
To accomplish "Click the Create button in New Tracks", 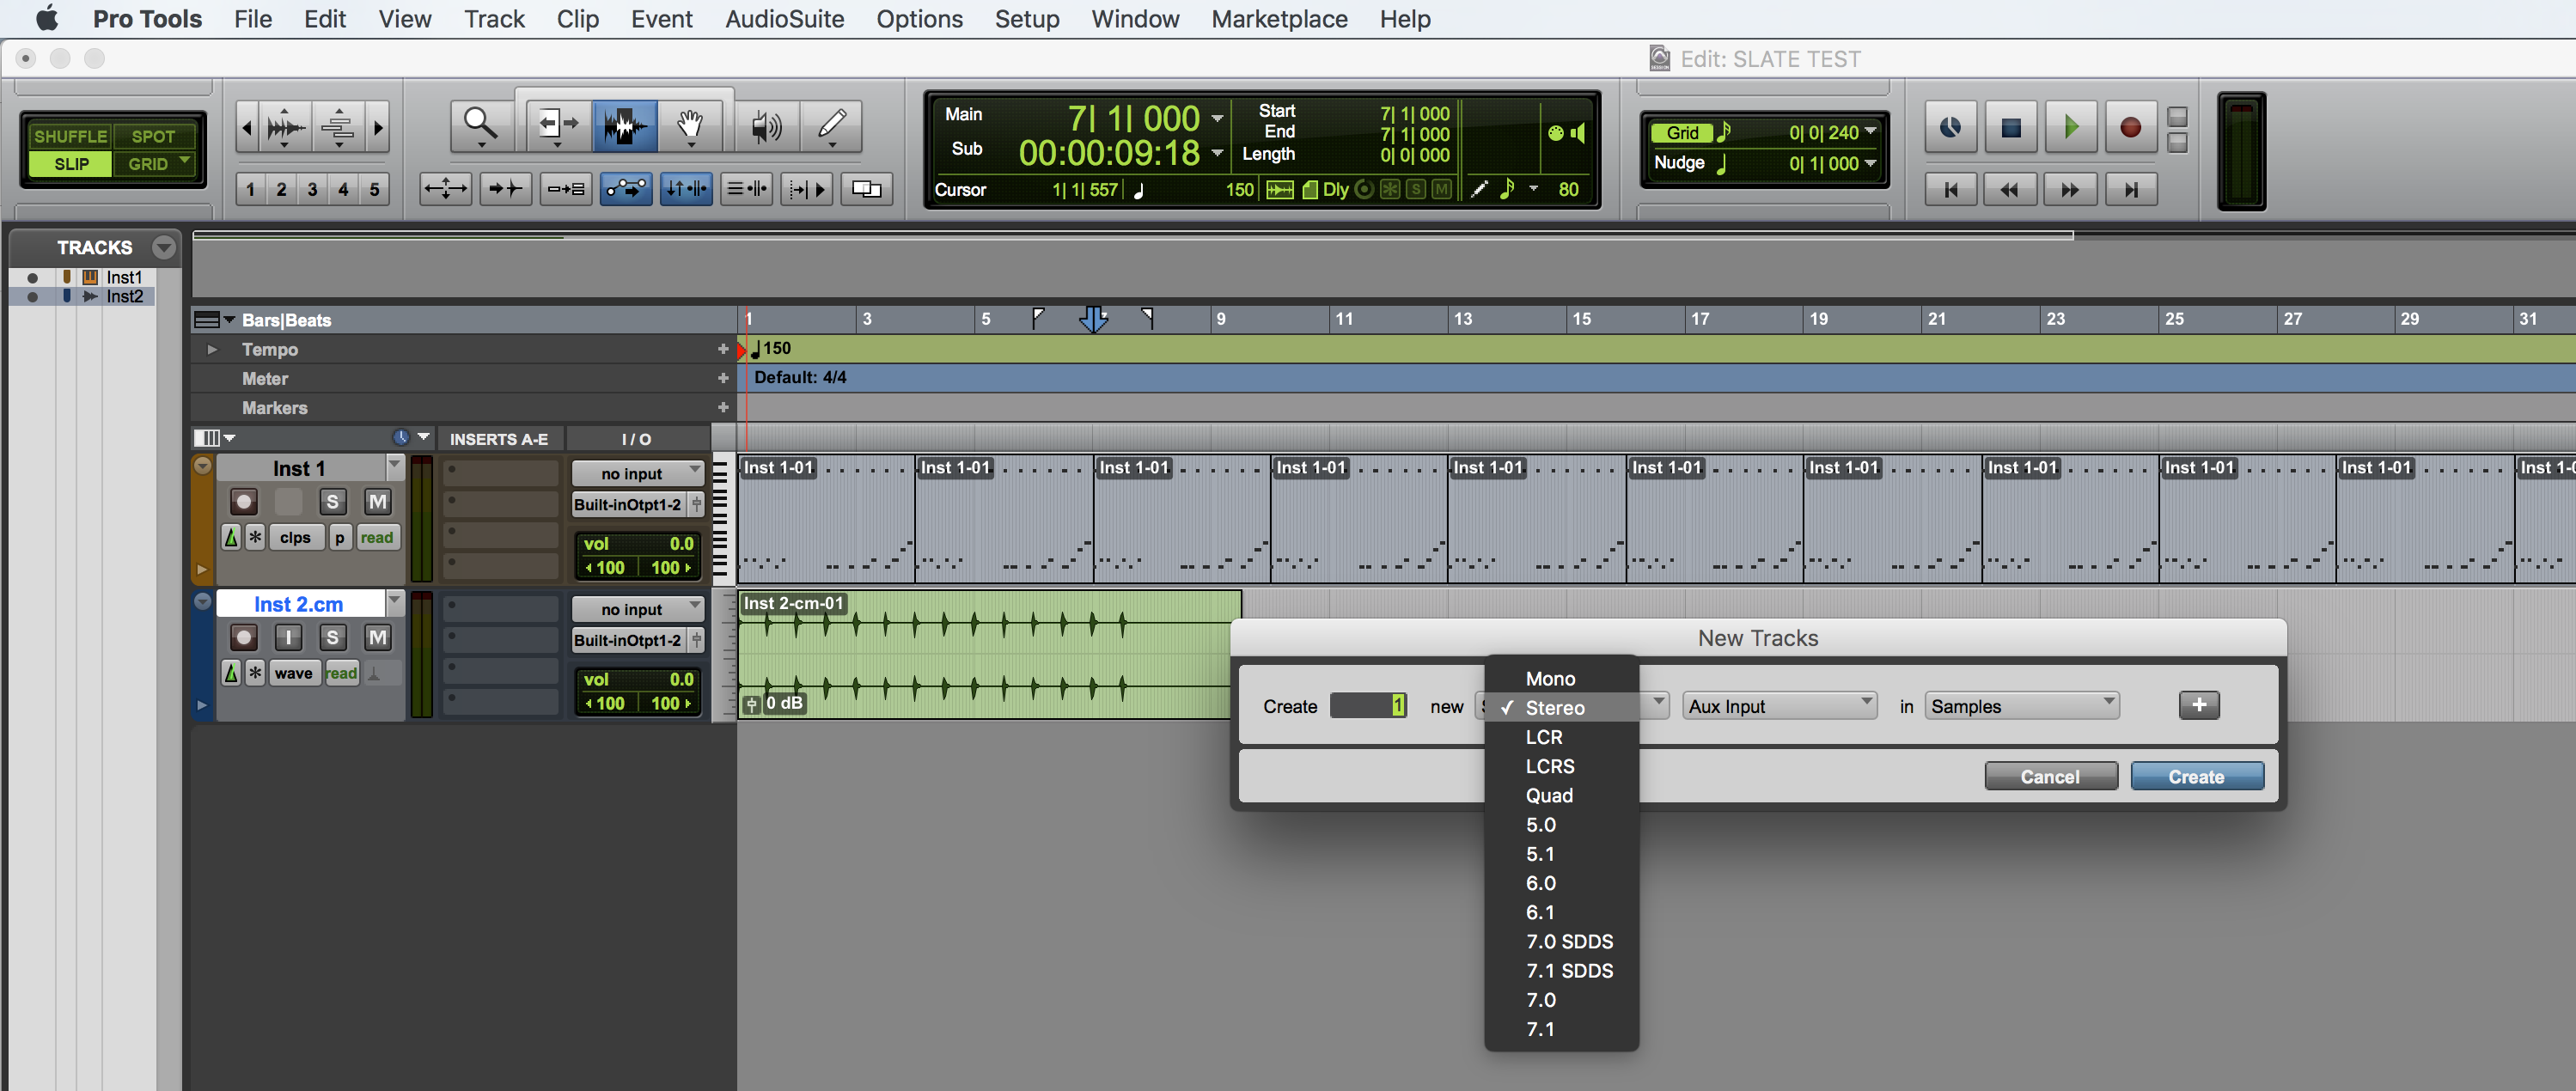I will [x=2196, y=776].
